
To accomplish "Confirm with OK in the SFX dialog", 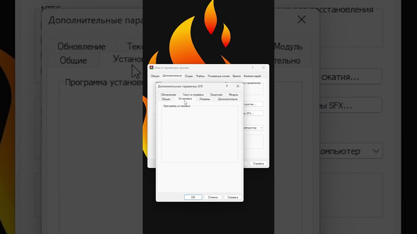I will point(193,197).
